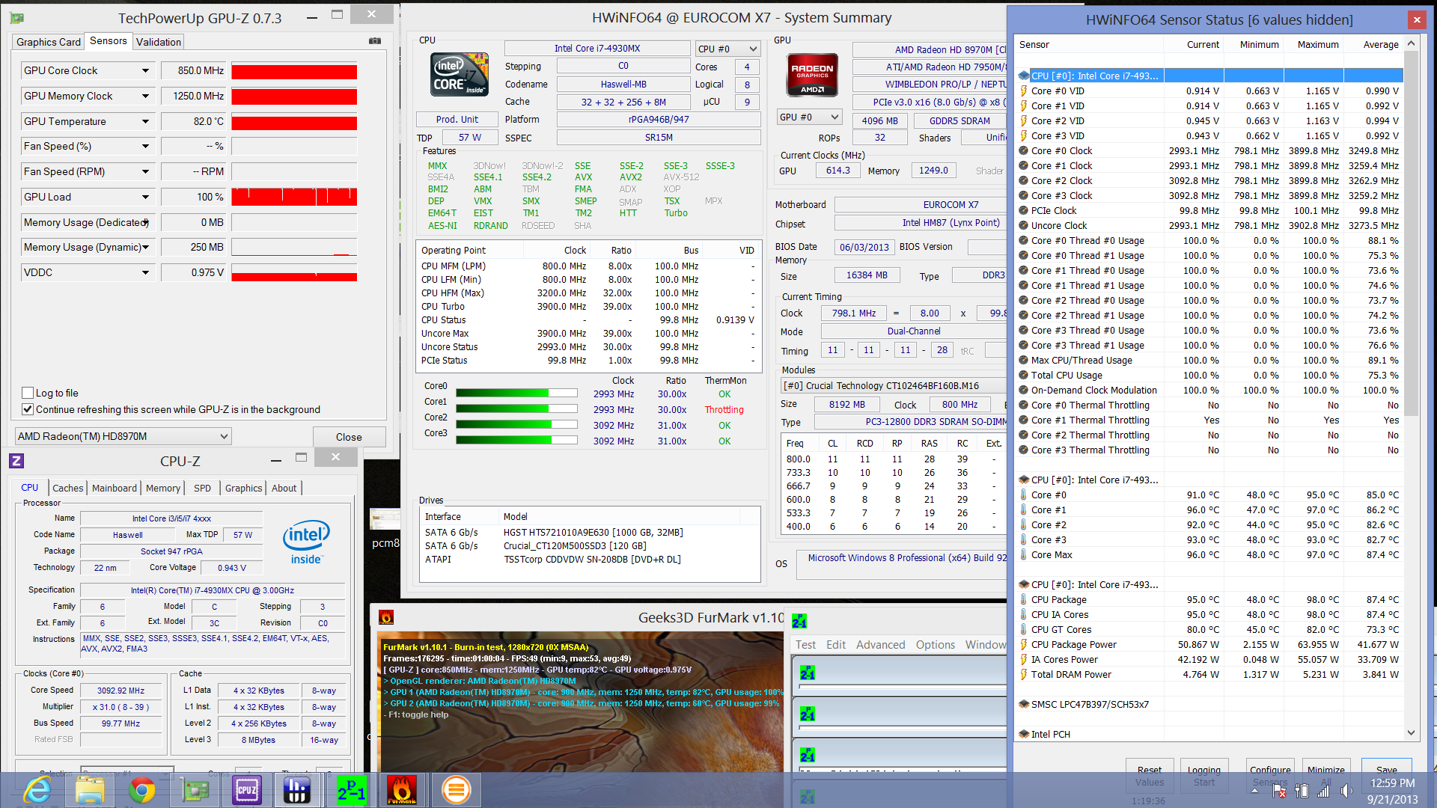Open the network signal tray icon

[1324, 791]
